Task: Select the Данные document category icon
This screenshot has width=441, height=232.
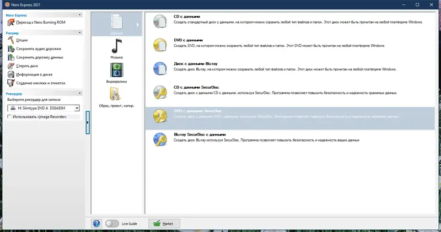Action: click(x=116, y=22)
